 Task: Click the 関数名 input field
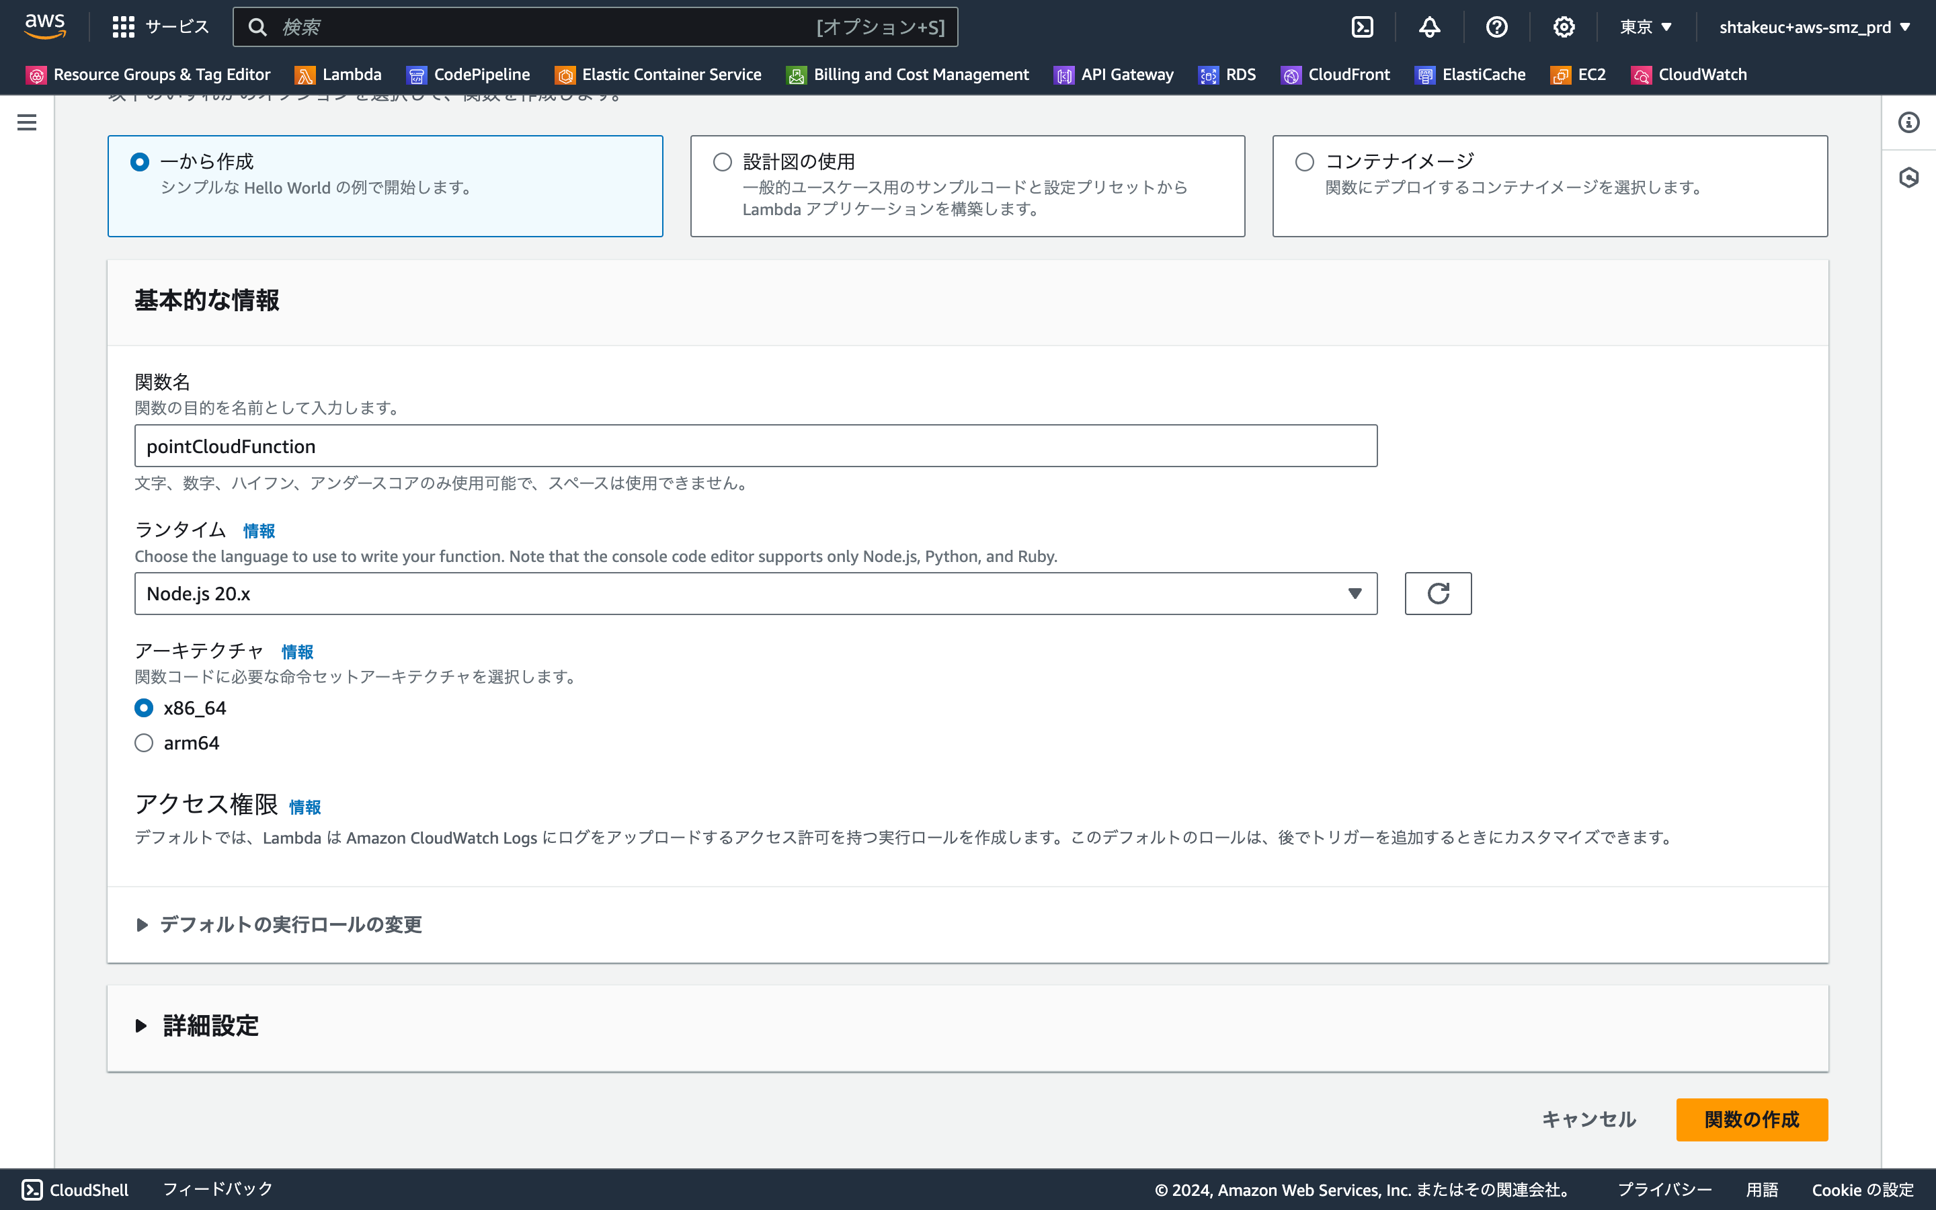pos(755,445)
